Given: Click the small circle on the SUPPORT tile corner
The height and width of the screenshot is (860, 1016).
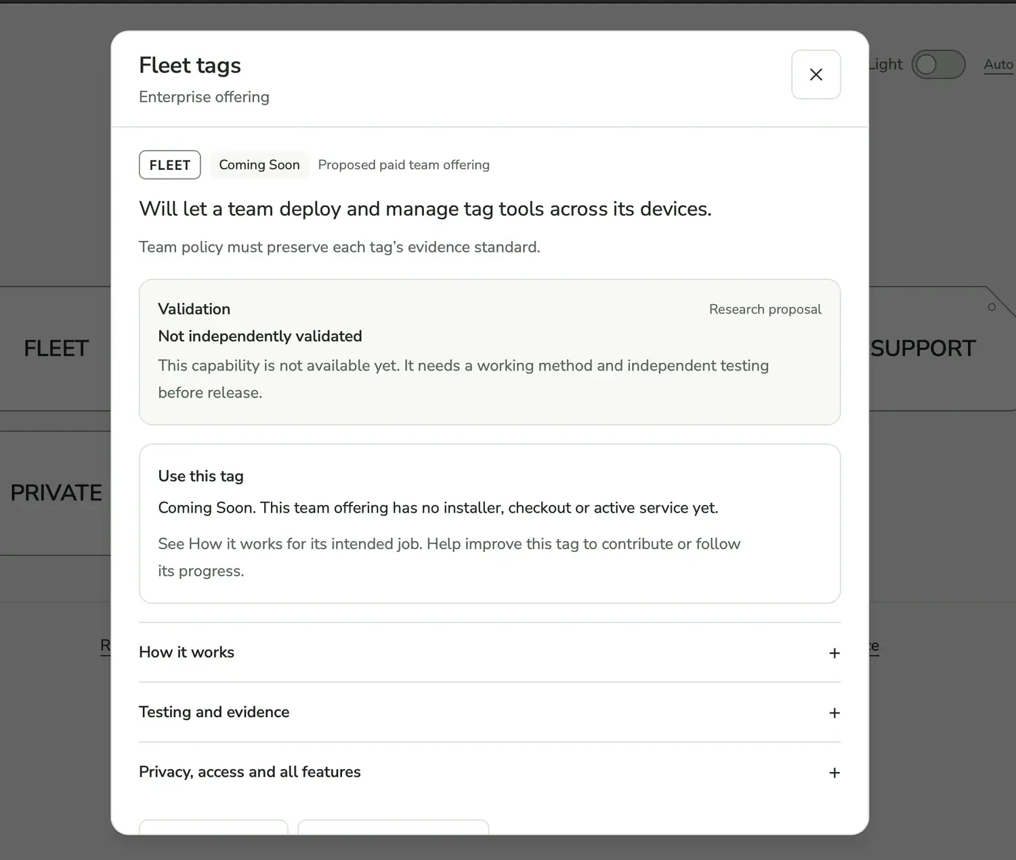Looking at the screenshot, I should click(x=992, y=307).
